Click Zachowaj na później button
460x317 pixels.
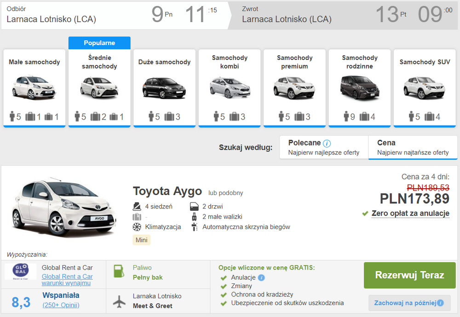(x=409, y=303)
